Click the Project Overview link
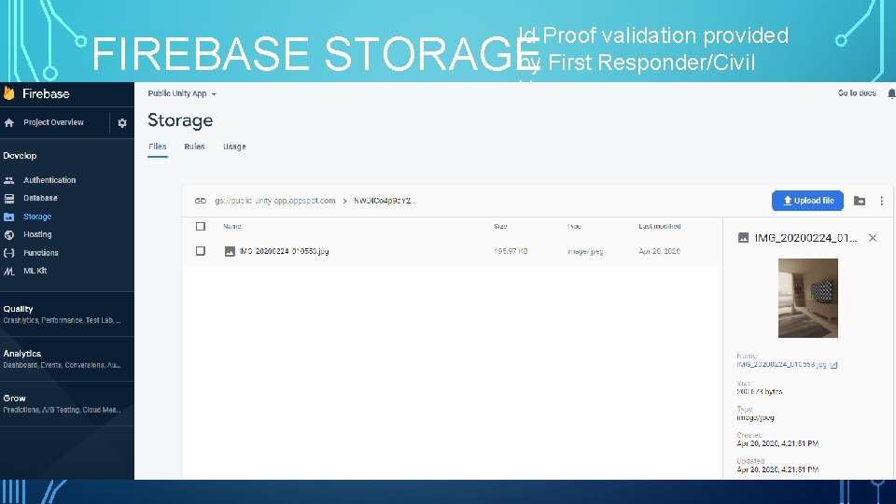Screen dimensions: 896x504 pyautogui.click(x=53, y=122)
